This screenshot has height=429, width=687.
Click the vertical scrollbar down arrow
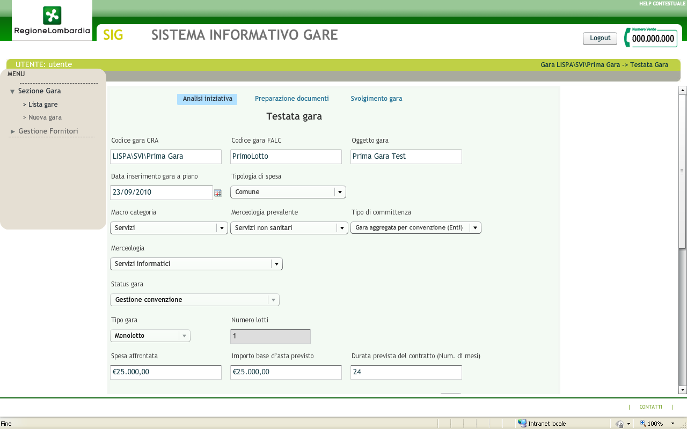tap(683, 390)
